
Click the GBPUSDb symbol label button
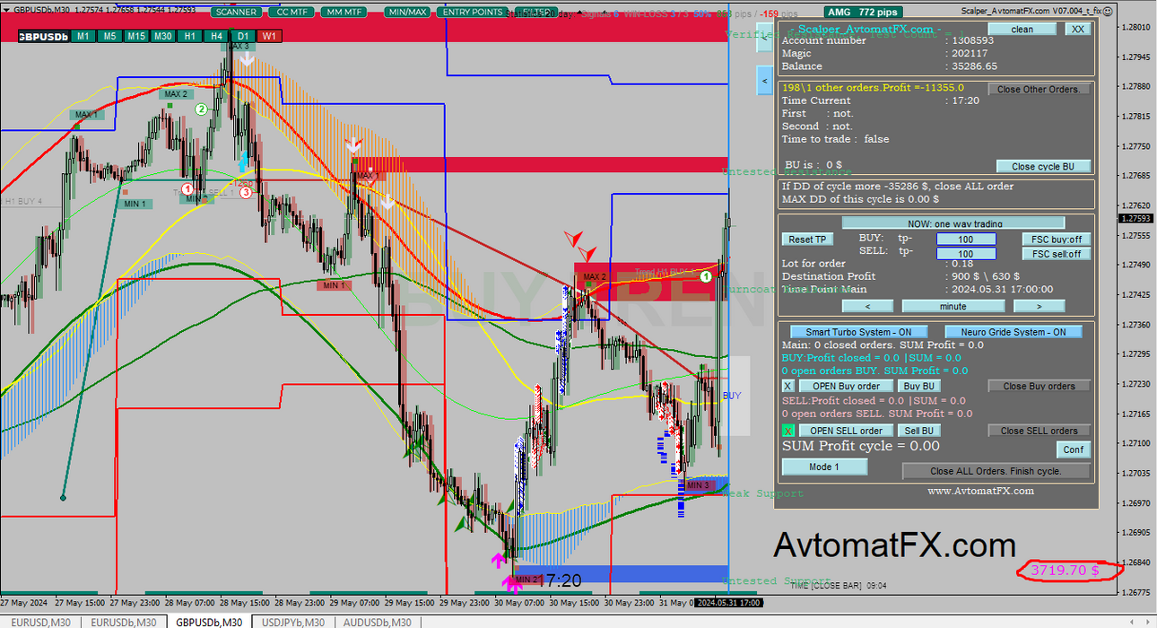[x=44, y=36]
